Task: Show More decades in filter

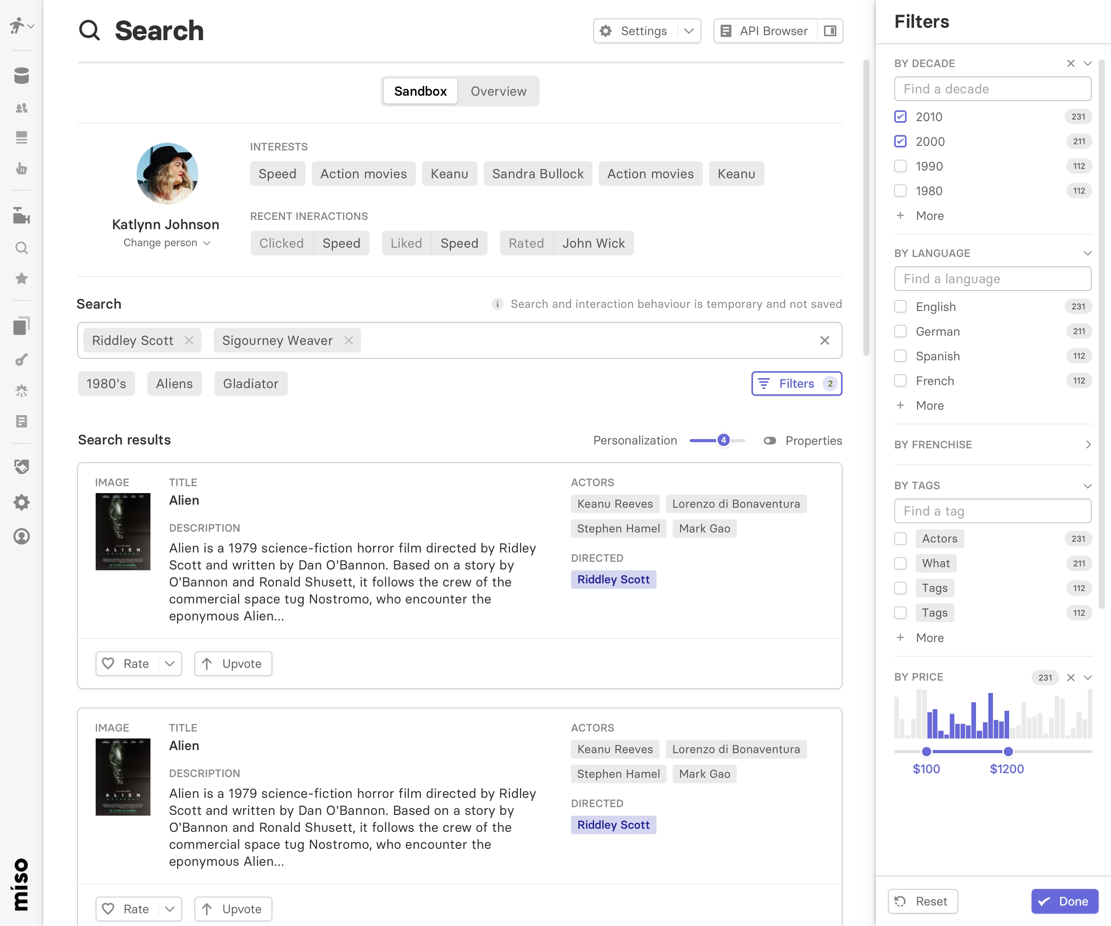Action: (x=920, y=215)
